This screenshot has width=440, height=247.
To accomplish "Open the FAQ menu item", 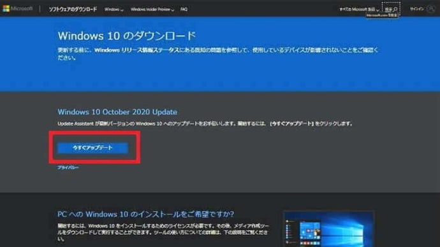I will [184, 10].
